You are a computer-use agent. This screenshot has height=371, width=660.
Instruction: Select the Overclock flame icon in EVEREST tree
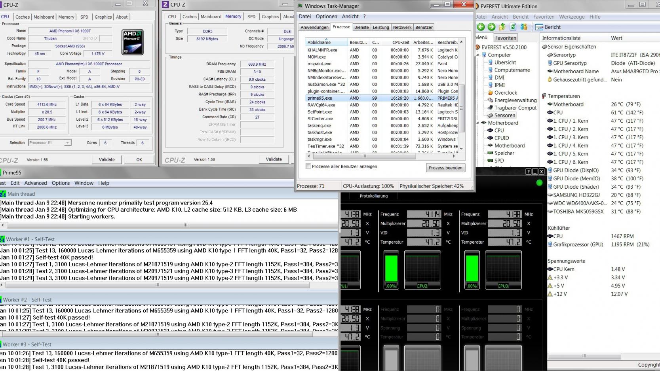tap(491, 93)
